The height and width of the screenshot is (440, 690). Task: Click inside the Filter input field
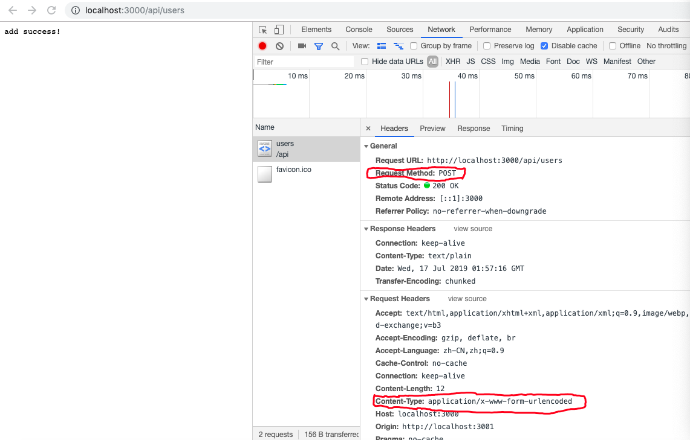[302, 61]
